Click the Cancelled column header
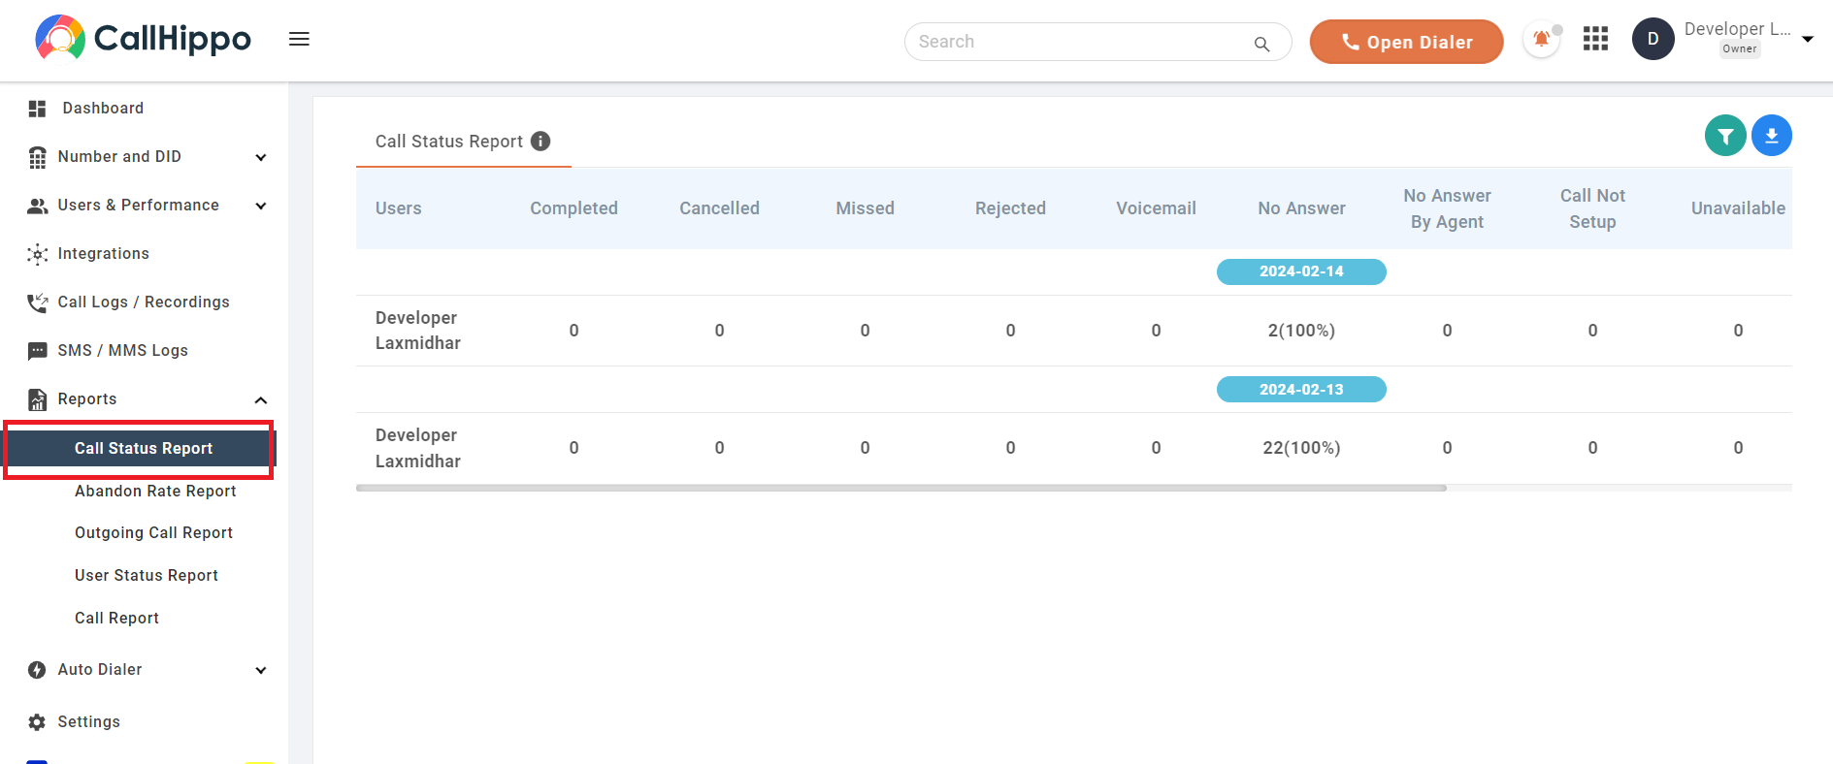The image size is (1833, 764). pos(719,208)
